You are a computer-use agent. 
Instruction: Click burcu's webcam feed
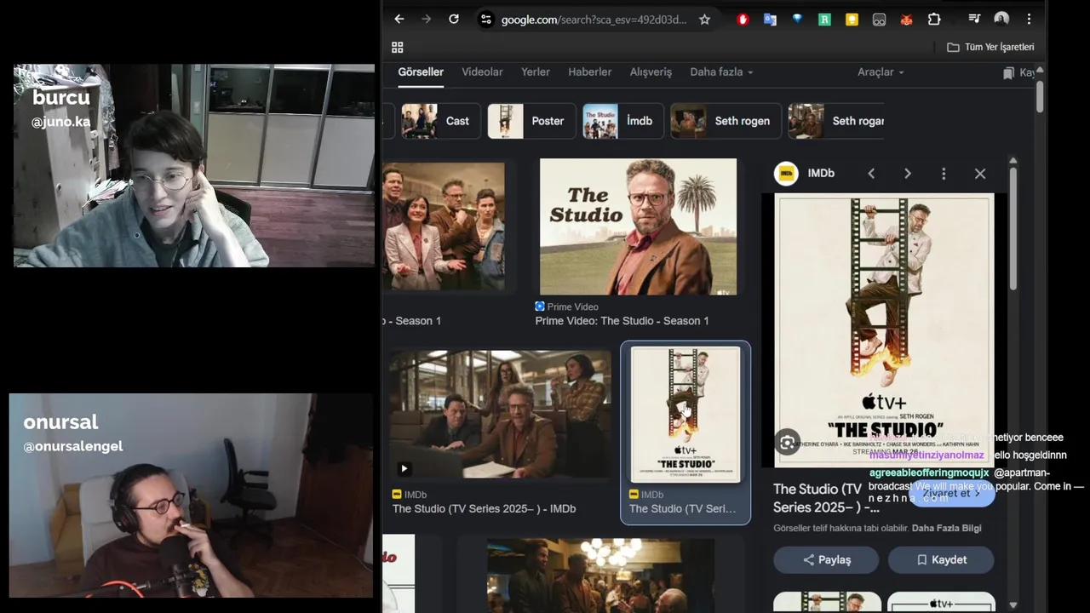194,166
